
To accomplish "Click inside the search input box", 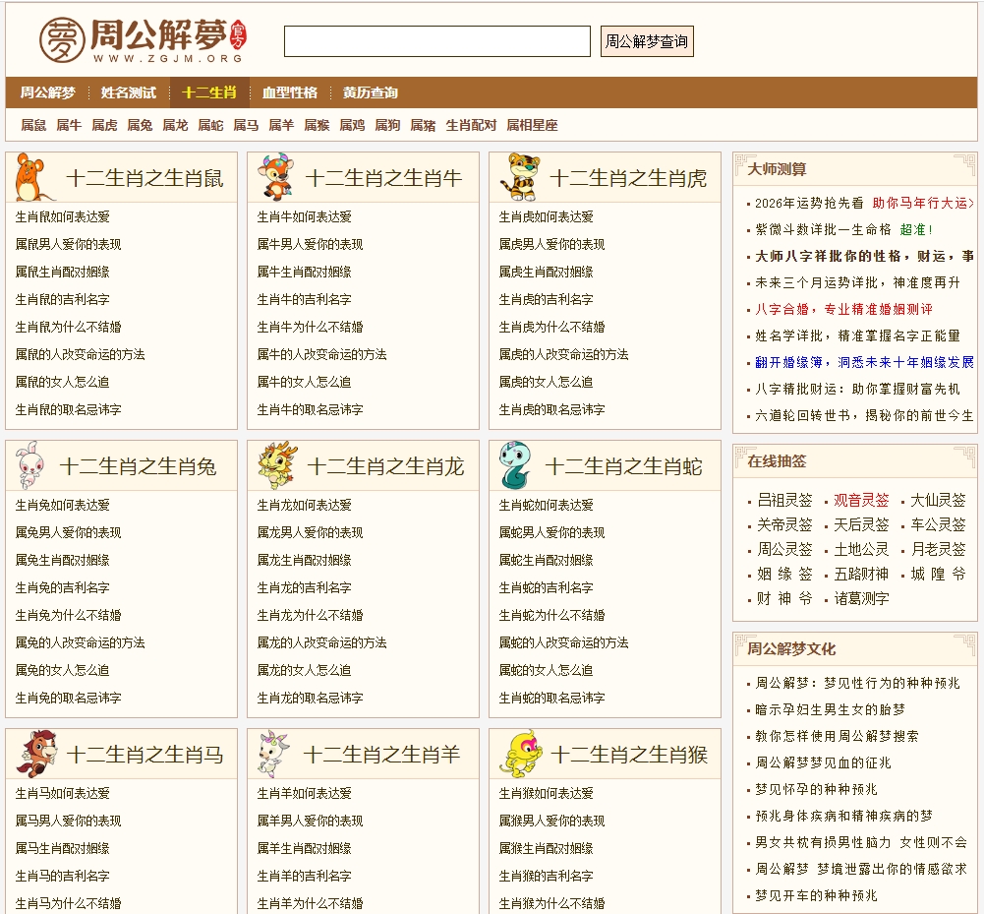I will point(435,41).
